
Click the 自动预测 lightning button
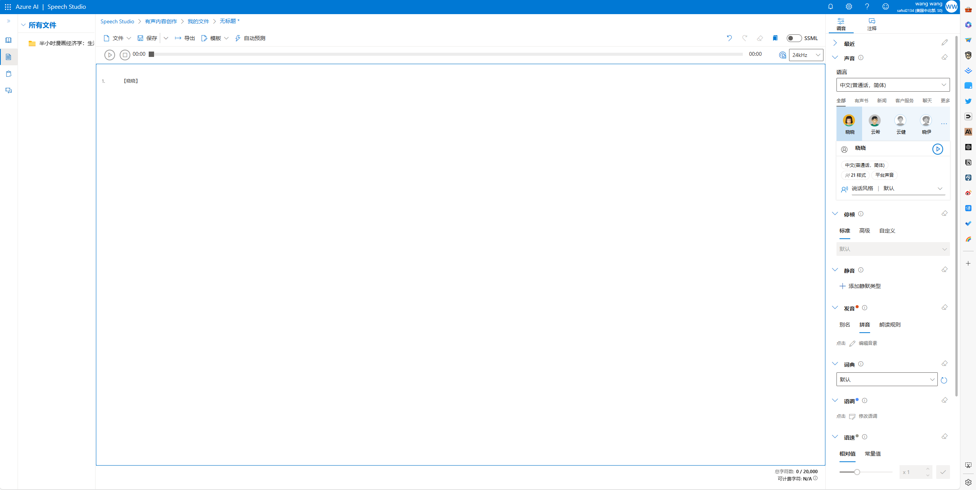[x=250, y=38]
